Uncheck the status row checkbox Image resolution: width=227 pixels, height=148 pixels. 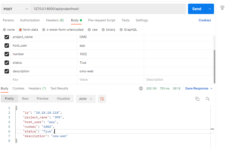(7, 63)
